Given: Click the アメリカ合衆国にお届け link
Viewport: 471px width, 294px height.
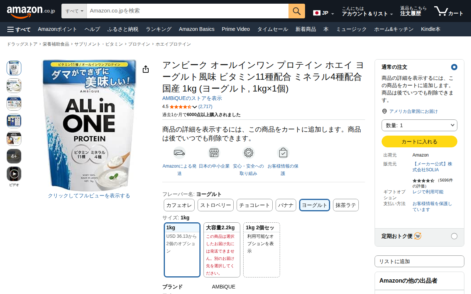Looking at the screenshot, I should pos(414,111).
